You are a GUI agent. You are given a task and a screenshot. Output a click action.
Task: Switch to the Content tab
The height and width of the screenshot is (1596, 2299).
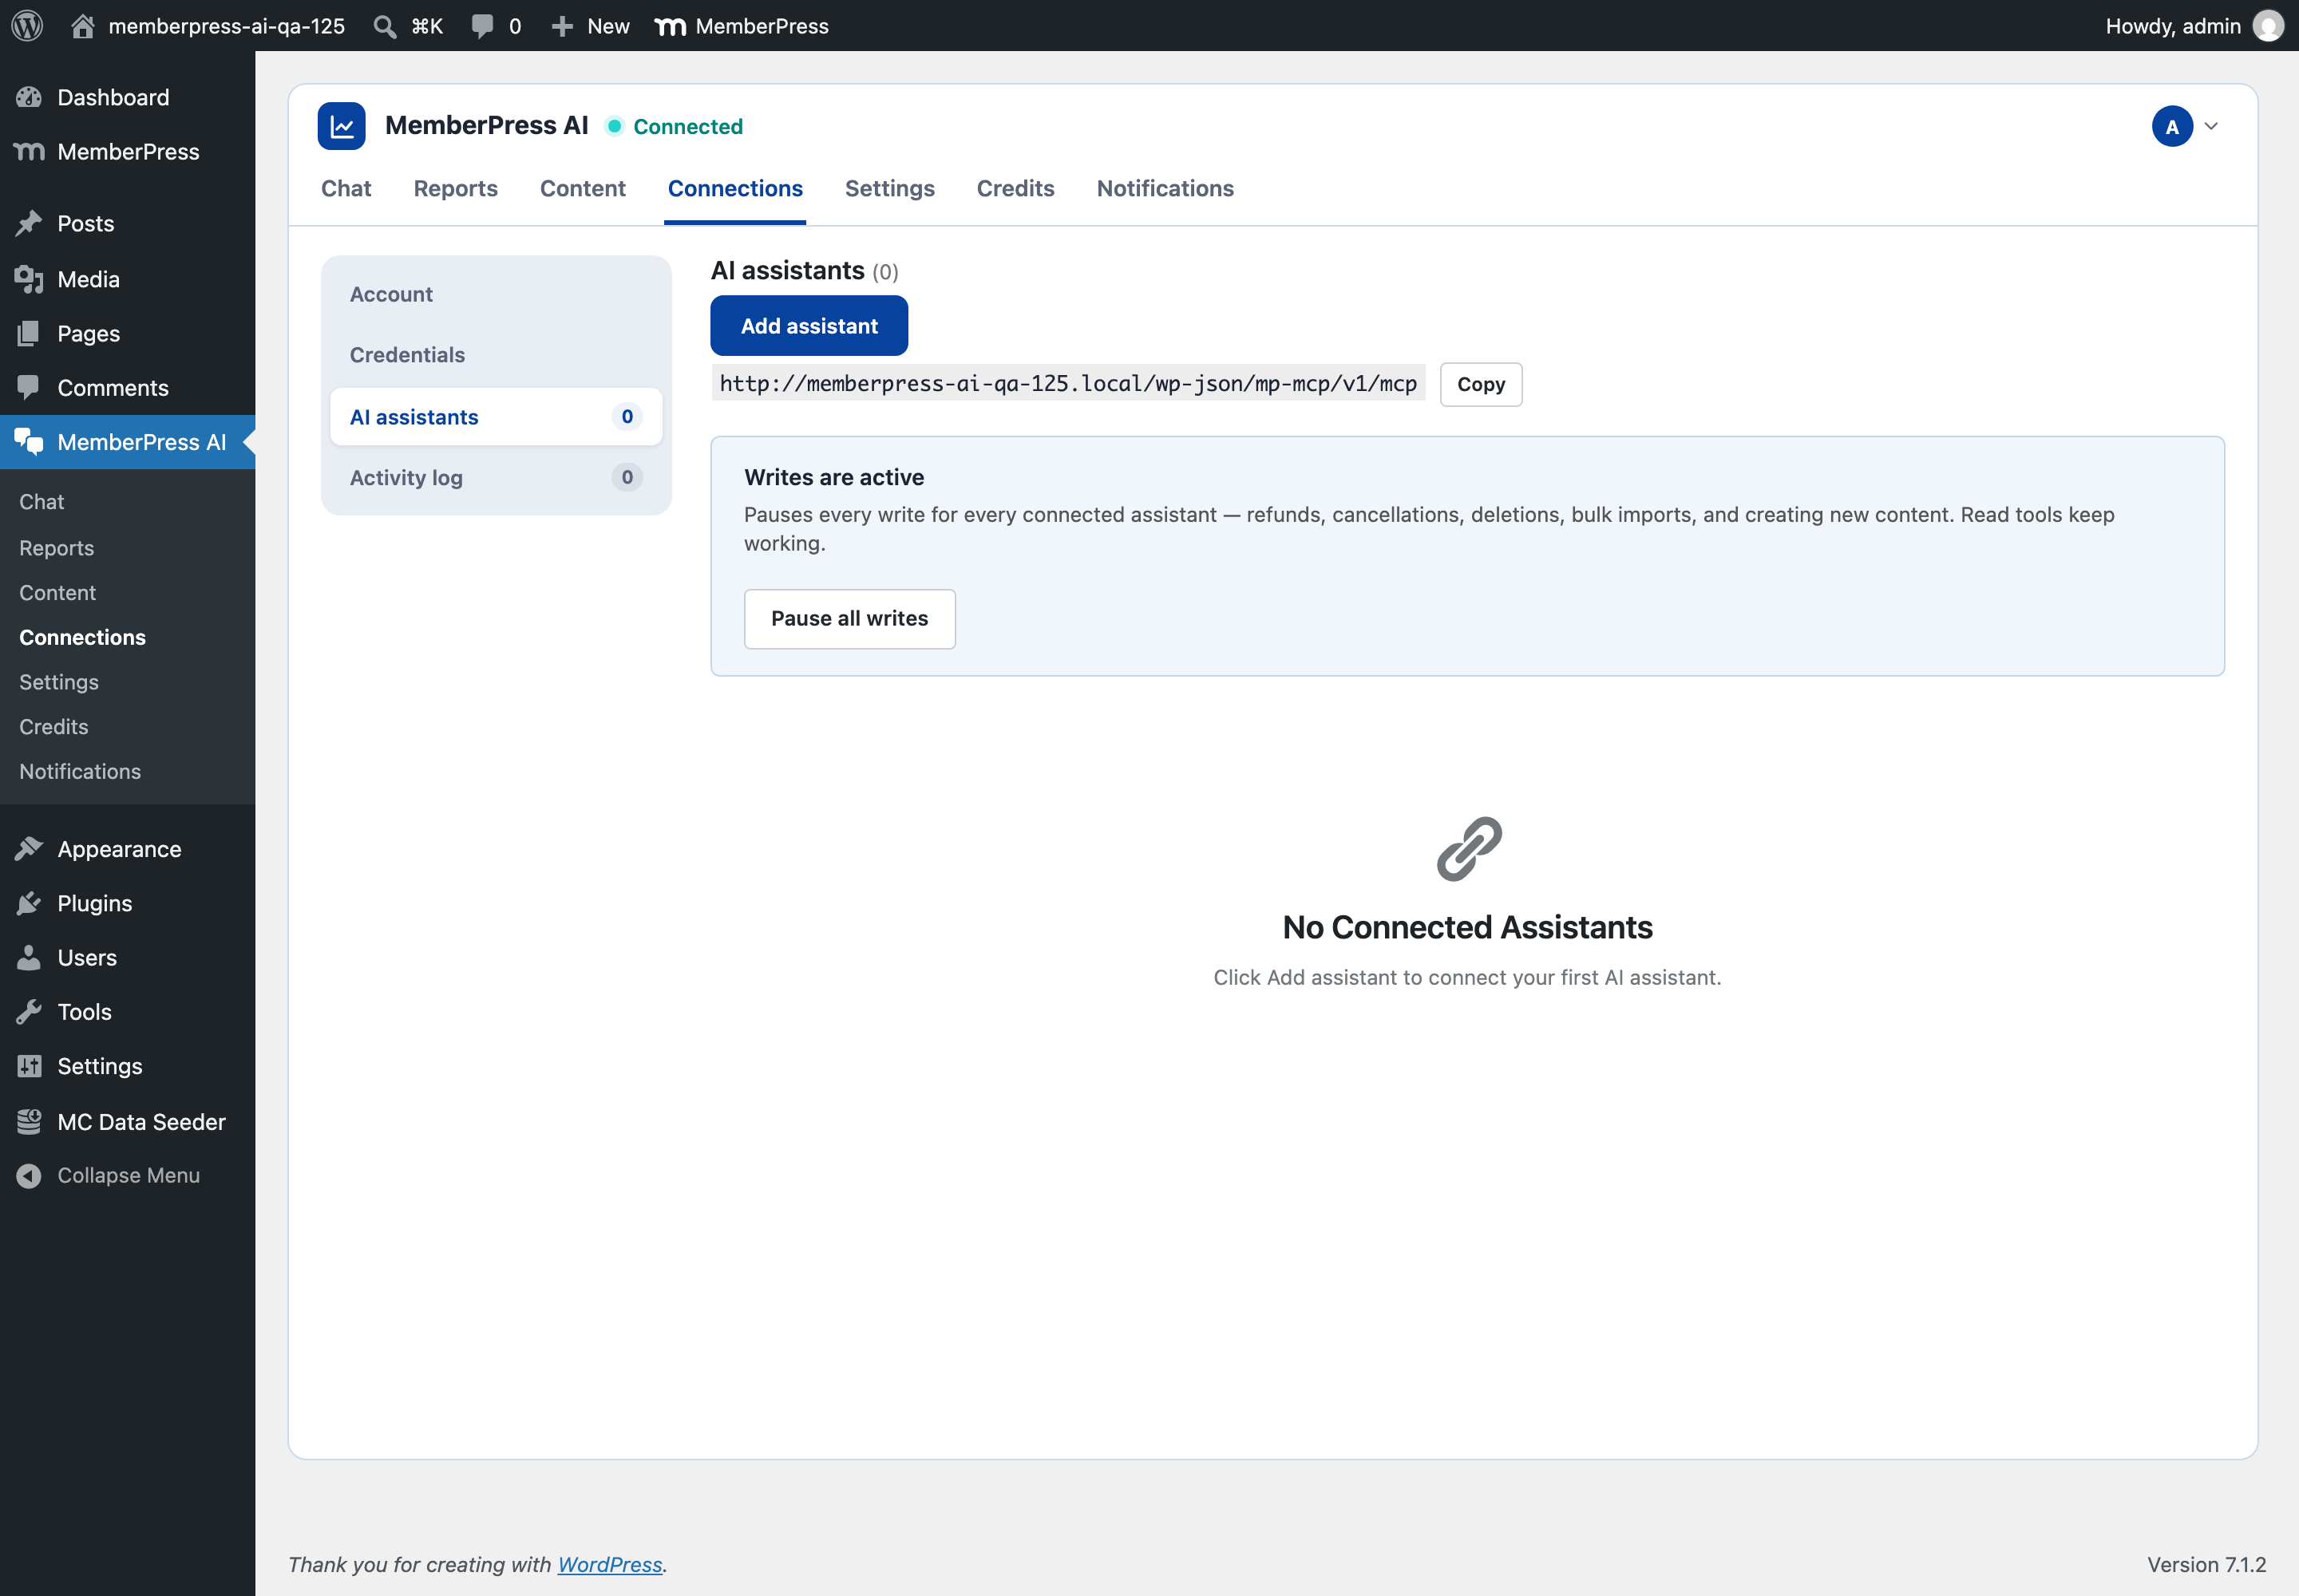(x=582, y=188)
